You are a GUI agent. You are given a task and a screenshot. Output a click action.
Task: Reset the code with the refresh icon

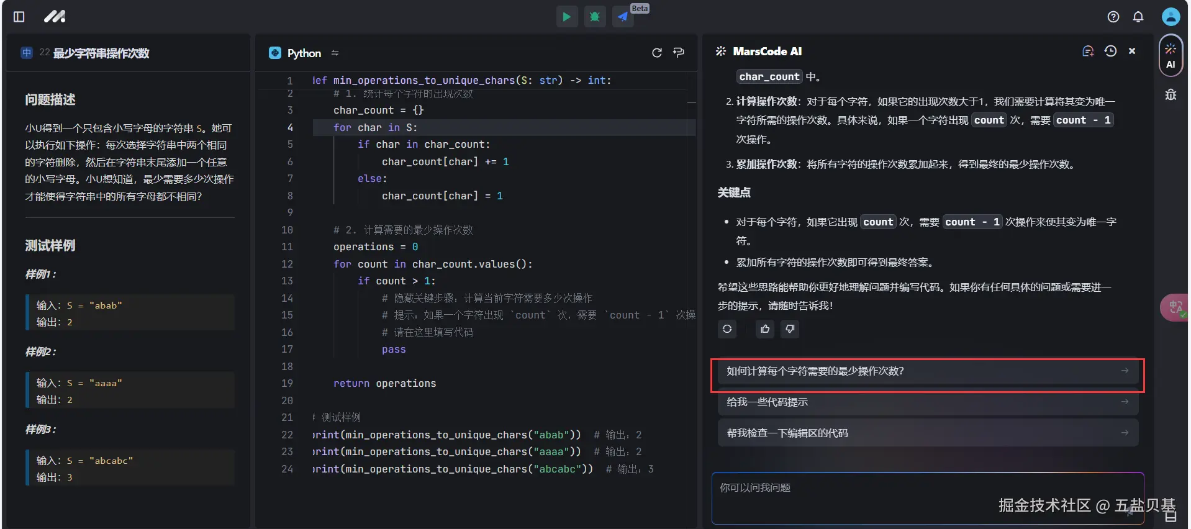657,53
